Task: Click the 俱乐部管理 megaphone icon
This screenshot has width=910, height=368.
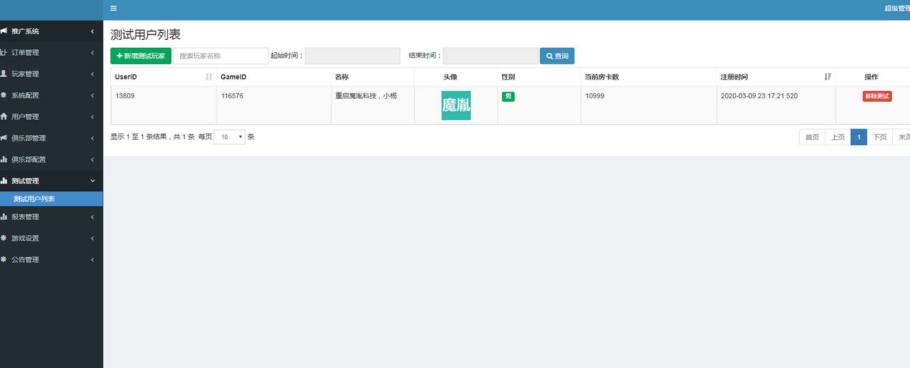Action: 3,138
